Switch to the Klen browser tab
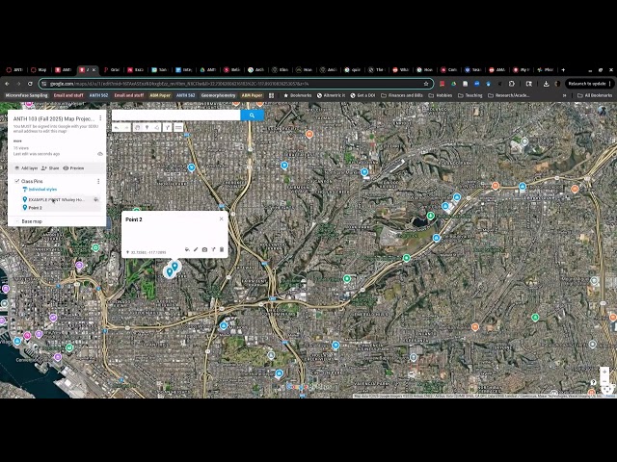The image size is (617, 462). click(281, 70)
